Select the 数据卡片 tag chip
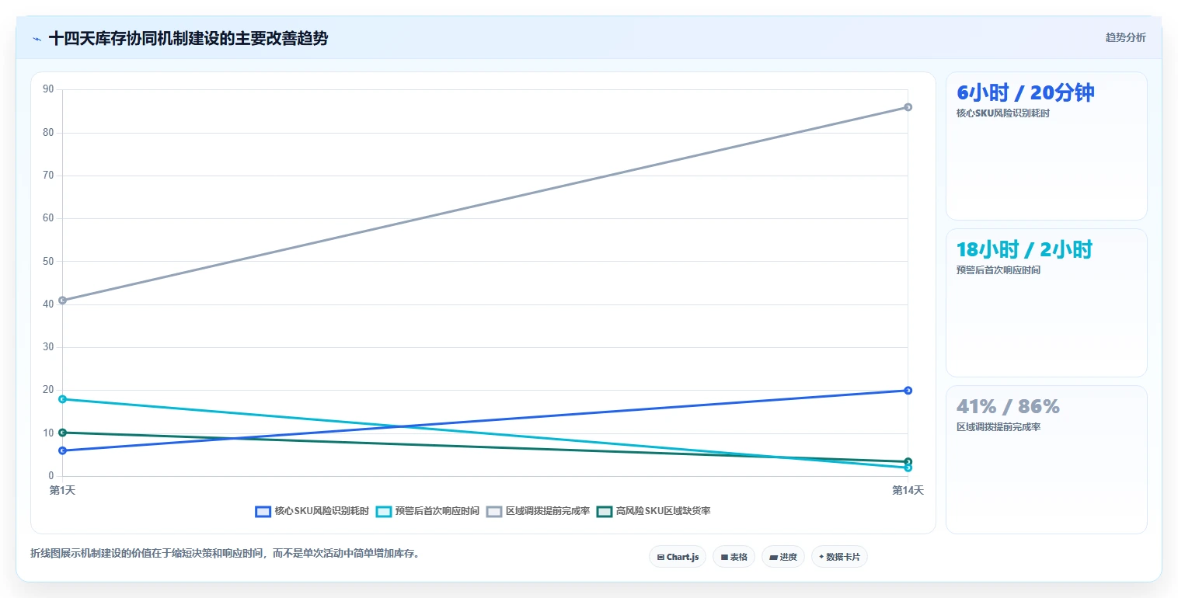This screenshot has height=598, width=1178. point(839,557)
